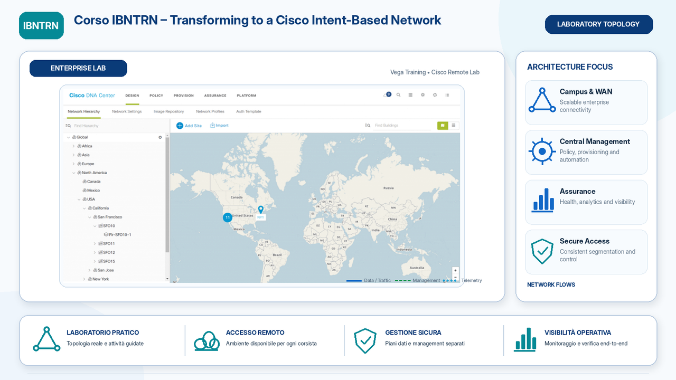The image size is (676, 380).
Task: Expand the Europe tree node
Action: (73, 164)
